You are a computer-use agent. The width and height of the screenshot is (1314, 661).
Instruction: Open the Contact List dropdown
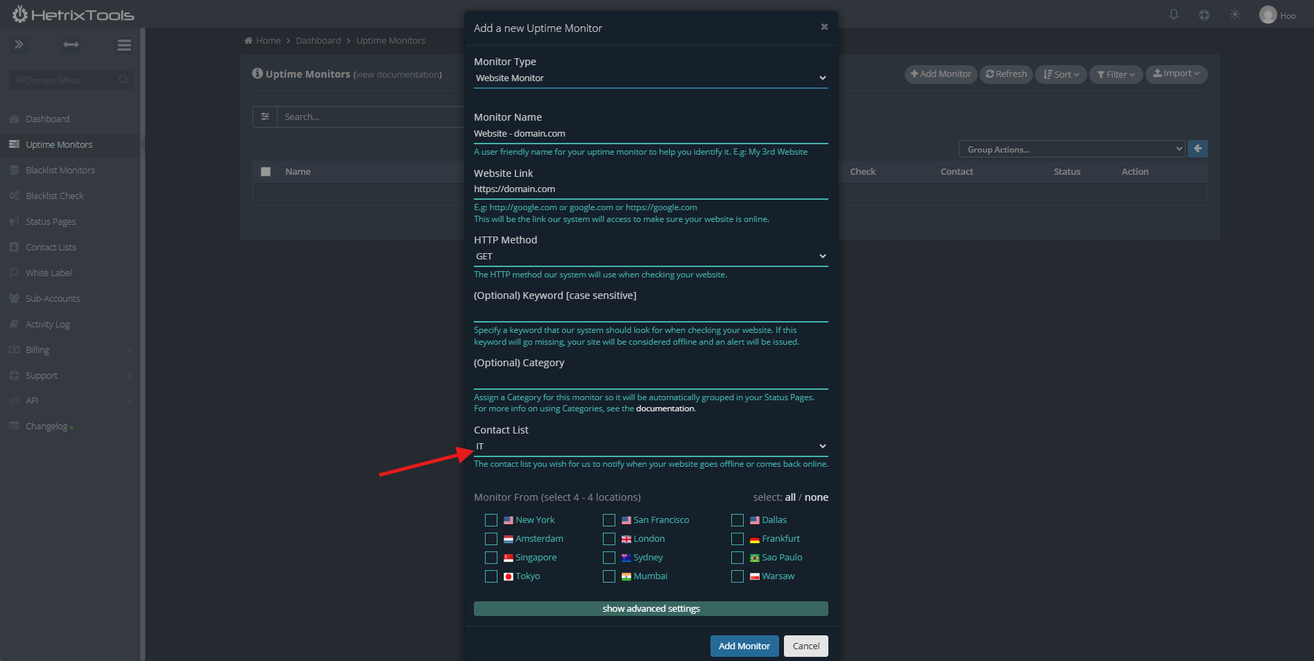click(x=650, y=447)
